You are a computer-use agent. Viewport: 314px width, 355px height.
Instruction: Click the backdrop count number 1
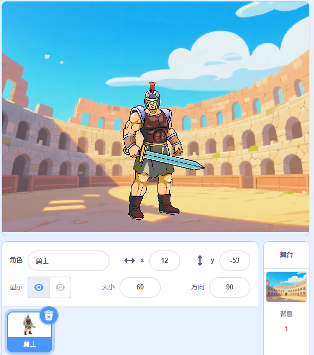click(x=286, y=329)
